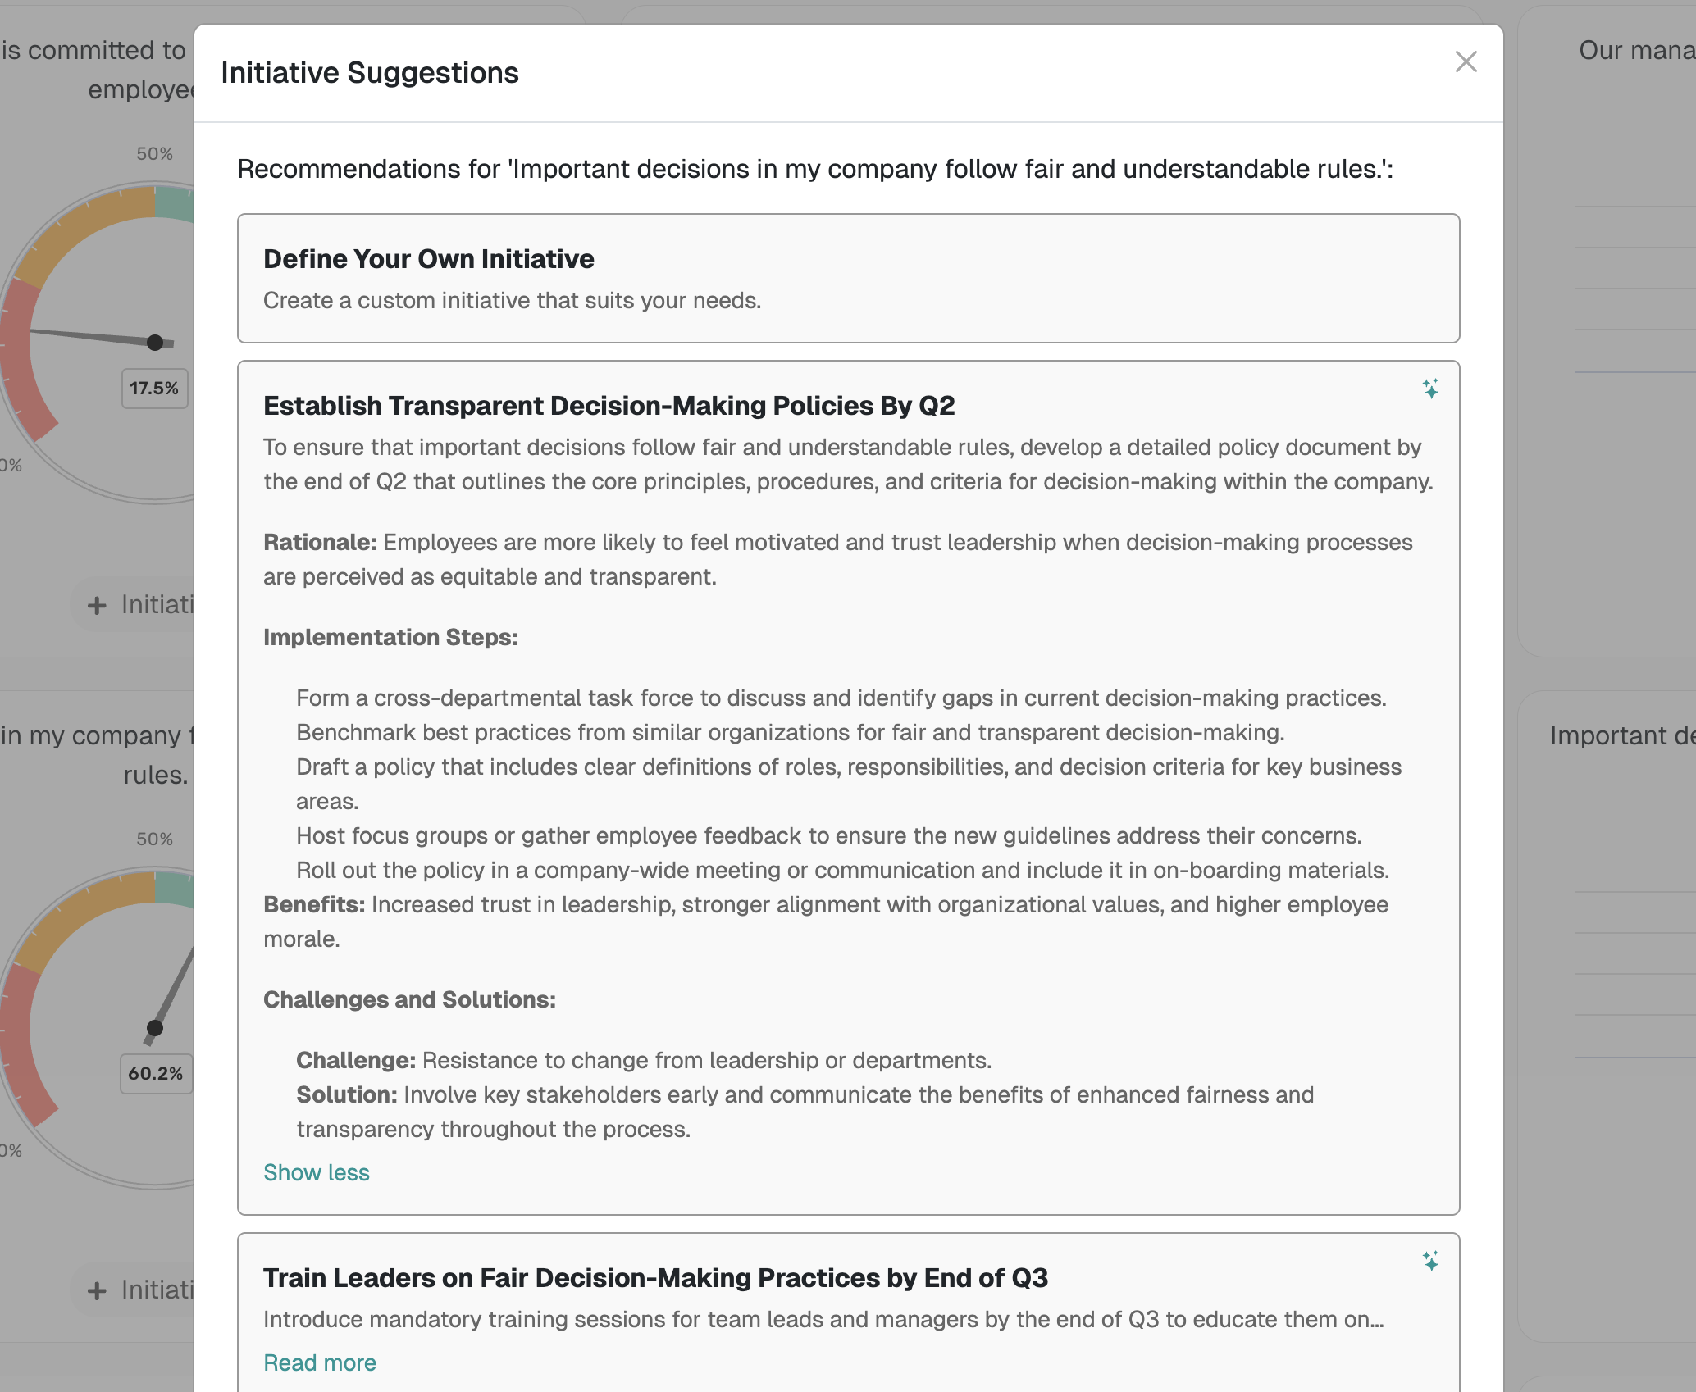
Task: Click the Recommendations question text
Action: [814, 169]
